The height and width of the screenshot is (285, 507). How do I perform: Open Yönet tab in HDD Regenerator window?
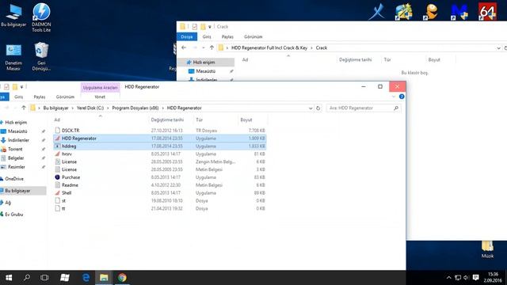(100, 97)
